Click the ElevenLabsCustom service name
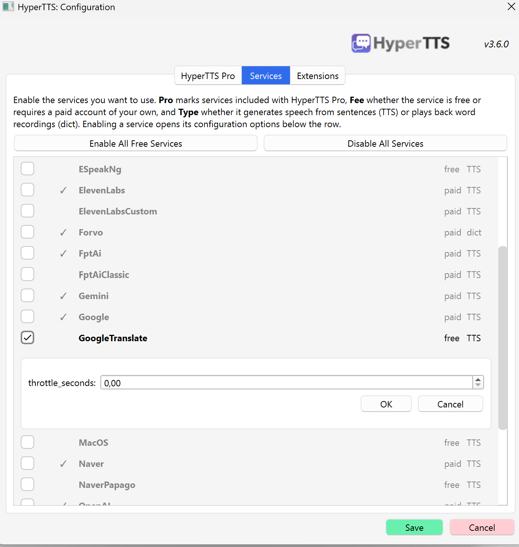The width and height of the screenshot is (519, 547). point(118,211)
